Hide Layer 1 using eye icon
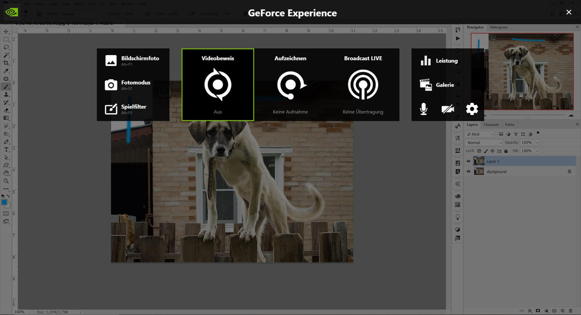Viewport: 581px width, 315px height. pos(468,161)
